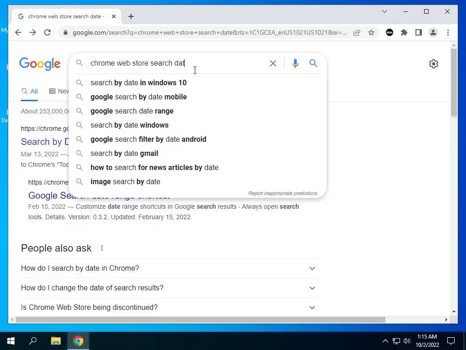Clear the Google search box text
This screenshot has height=350, width=466.
pos(273,63)
